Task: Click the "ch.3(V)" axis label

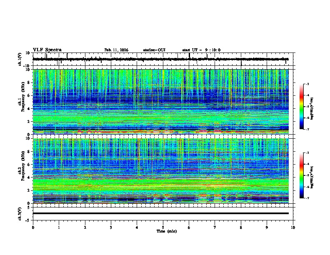Action: pyautogui.click(x=20, y=214)
